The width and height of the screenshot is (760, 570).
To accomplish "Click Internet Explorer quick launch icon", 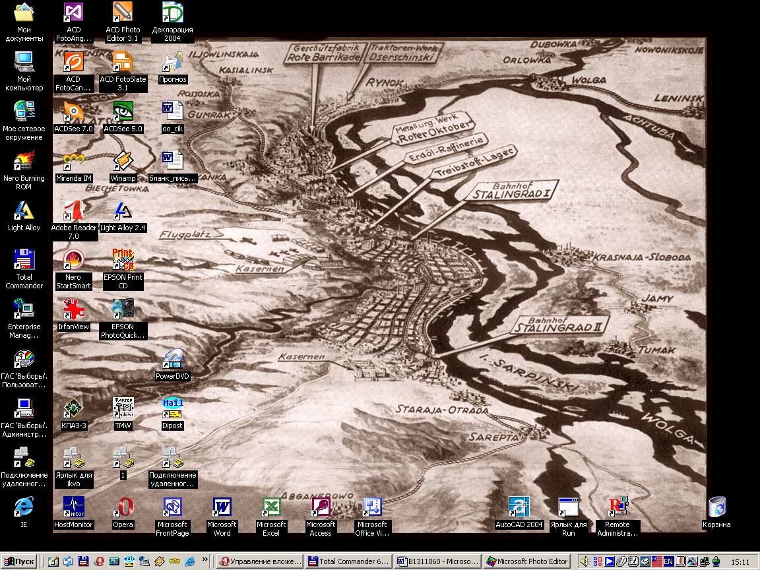I will coord(190,562).
